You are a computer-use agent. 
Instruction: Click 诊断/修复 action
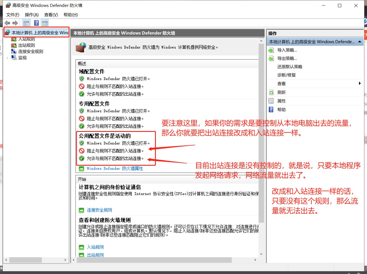[286, 75]
